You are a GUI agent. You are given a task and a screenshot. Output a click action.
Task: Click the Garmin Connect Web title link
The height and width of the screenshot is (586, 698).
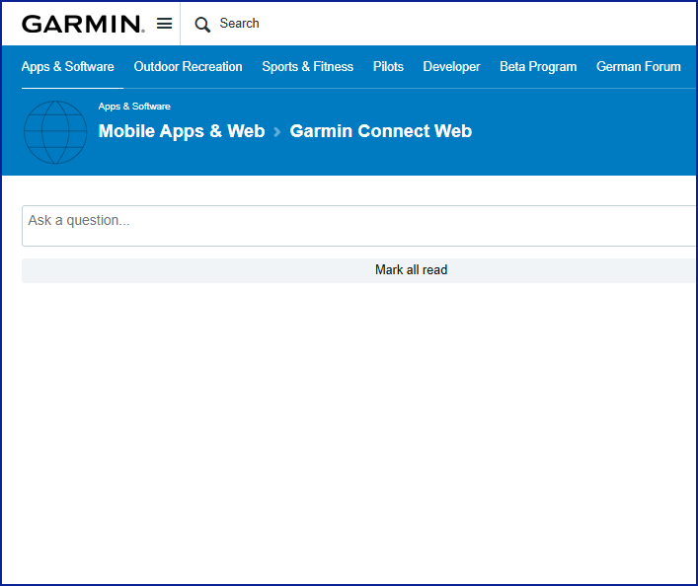[380, 131]
